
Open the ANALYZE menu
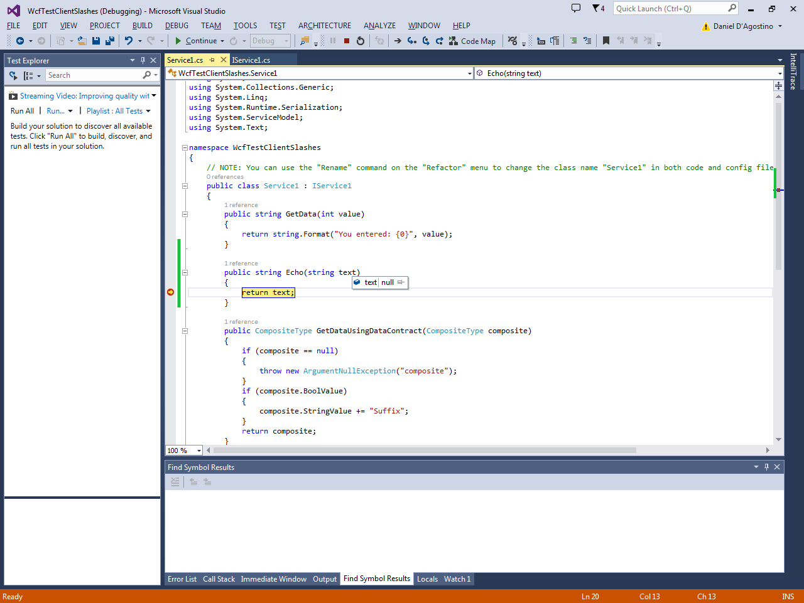(x=379, y=26)
